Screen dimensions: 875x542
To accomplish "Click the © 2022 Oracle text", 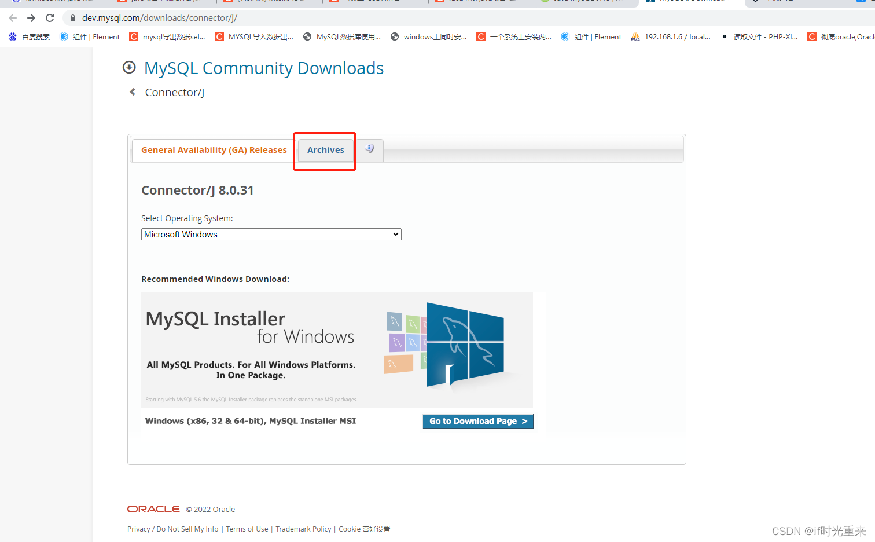I will coord(211,510).
